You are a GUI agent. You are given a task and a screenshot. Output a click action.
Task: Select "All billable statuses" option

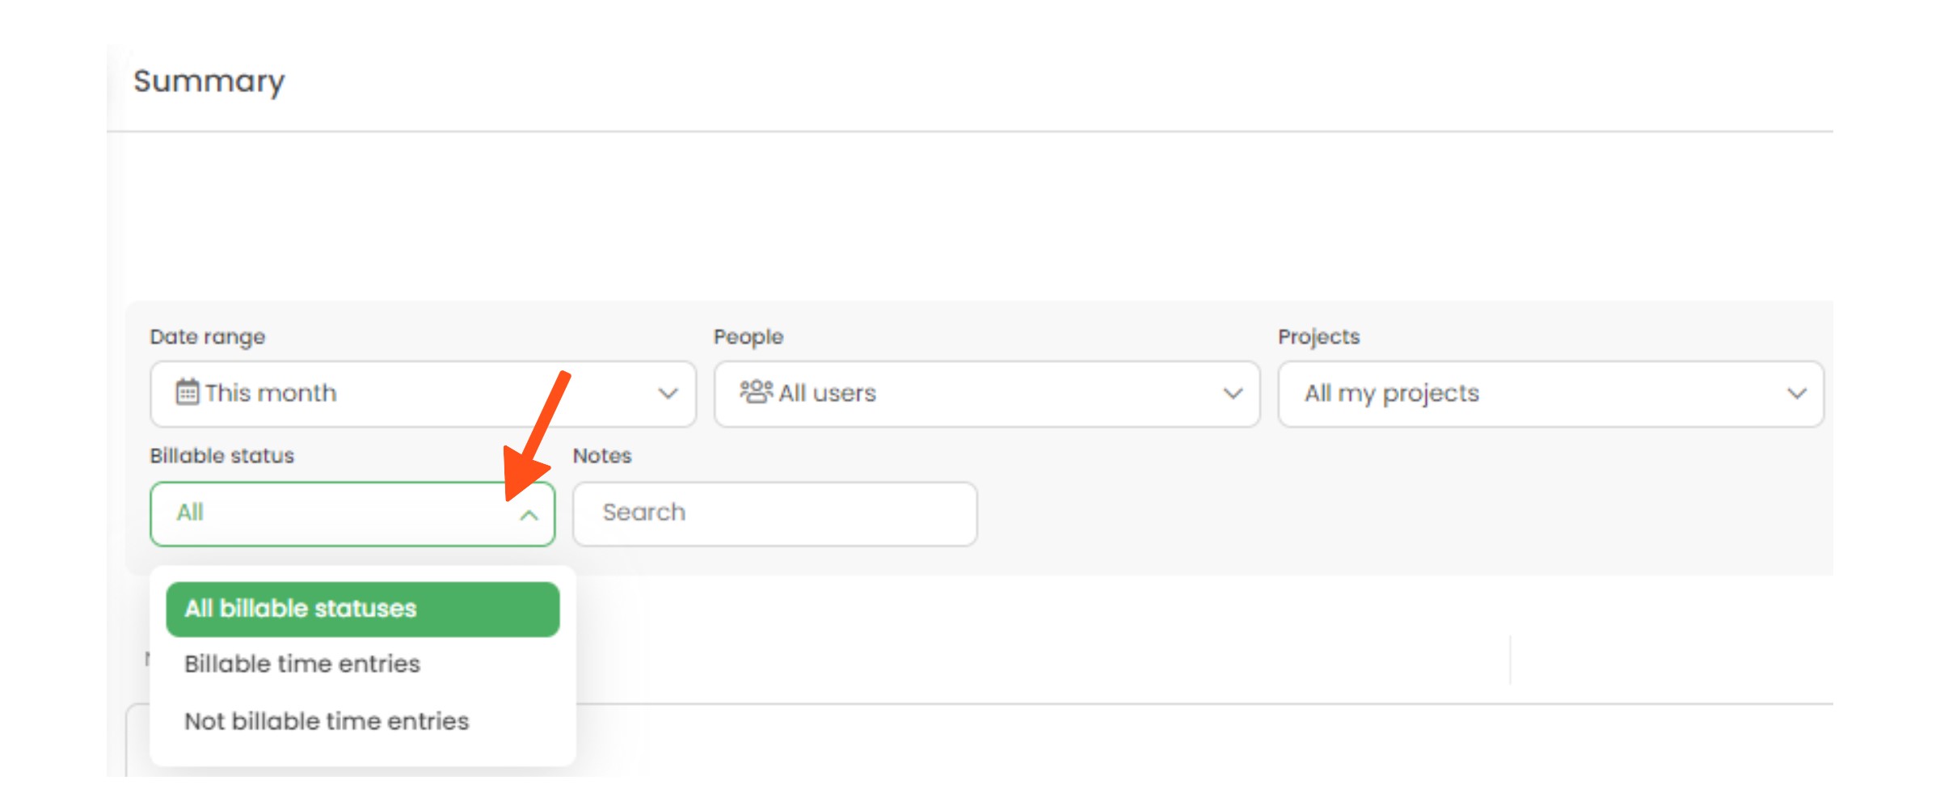click(362, 609)
